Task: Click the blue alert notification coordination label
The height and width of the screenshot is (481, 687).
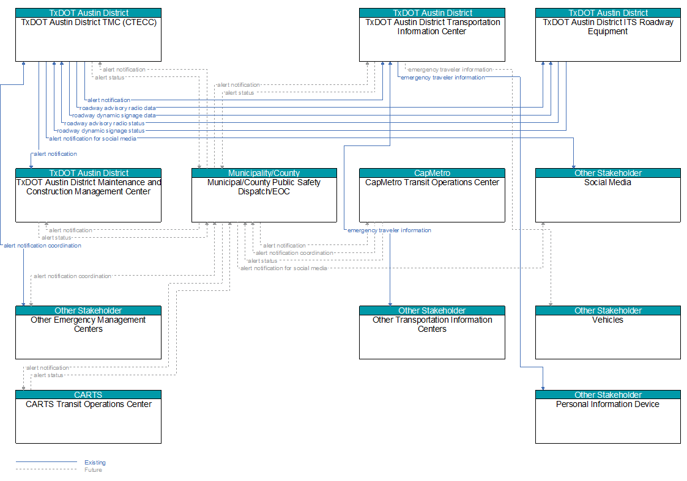Action: (42, 246)
